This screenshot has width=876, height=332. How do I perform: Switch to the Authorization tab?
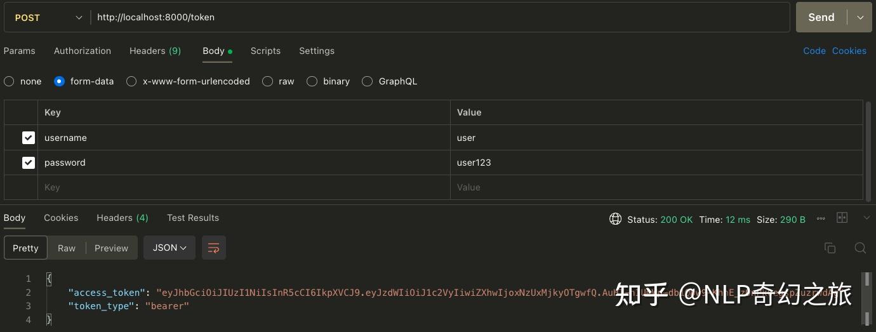[x=83, y=51]
